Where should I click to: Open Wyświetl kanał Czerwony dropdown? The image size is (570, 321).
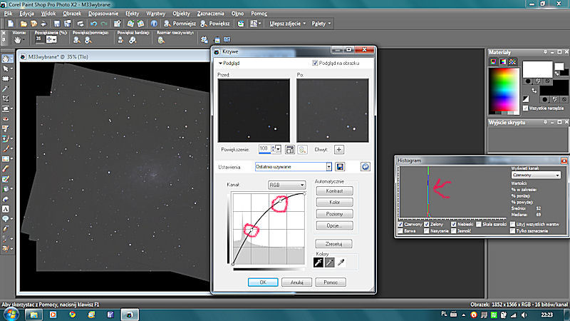536,175
